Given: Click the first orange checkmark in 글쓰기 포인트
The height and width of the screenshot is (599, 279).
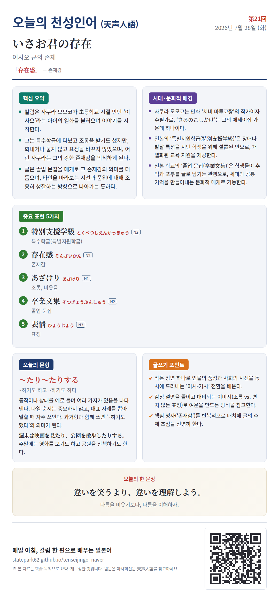Looking at the screenshot, I should point(151,378).
